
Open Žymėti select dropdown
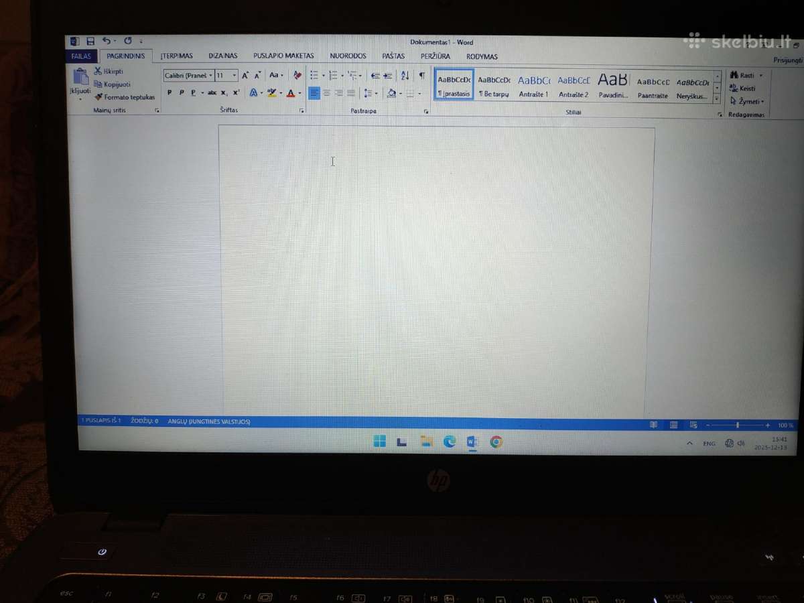747,101
